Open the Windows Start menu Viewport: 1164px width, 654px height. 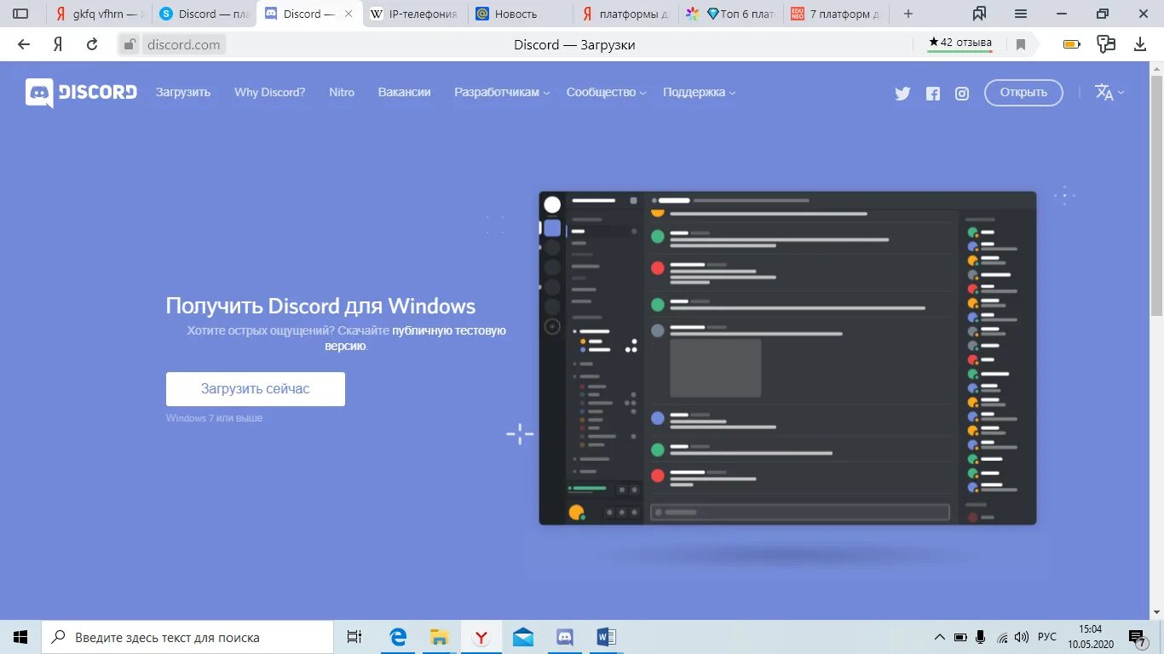point(20,637)
